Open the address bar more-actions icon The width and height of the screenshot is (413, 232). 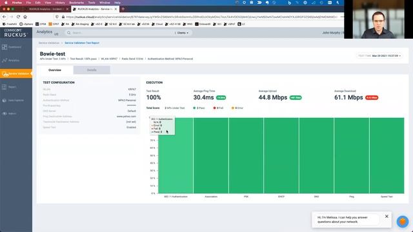[x=342, y=17]
